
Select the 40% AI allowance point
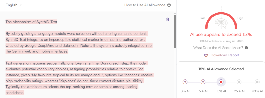[257, 82]
